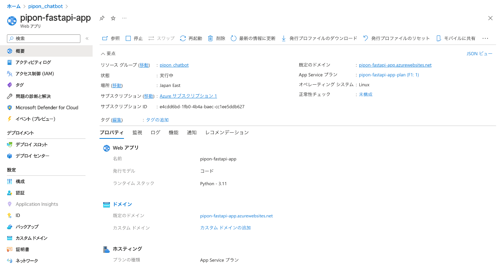Click 編集 link next to タグ

pyautogui.click(x=117, y=120)
